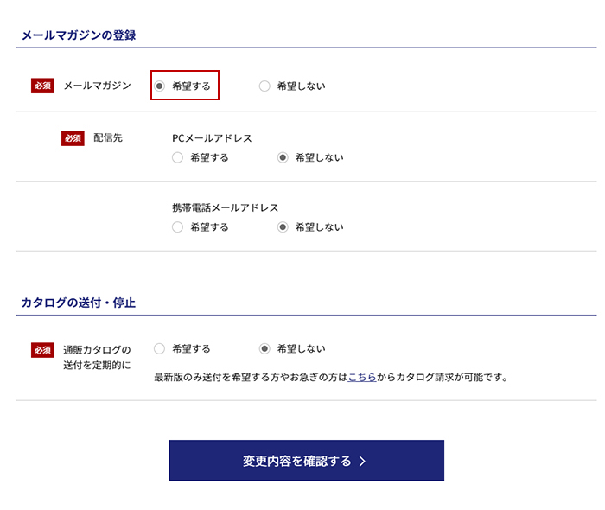Click the 配信先 label

click(108, 137)
